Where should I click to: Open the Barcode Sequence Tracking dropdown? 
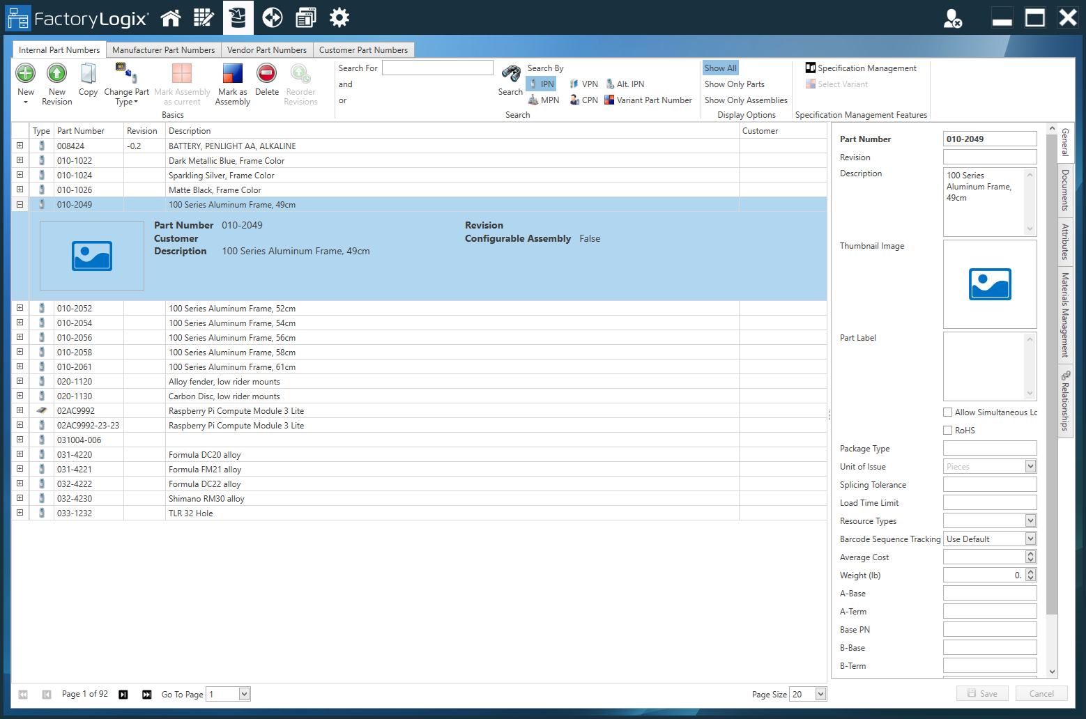(x=1030, y=539)
